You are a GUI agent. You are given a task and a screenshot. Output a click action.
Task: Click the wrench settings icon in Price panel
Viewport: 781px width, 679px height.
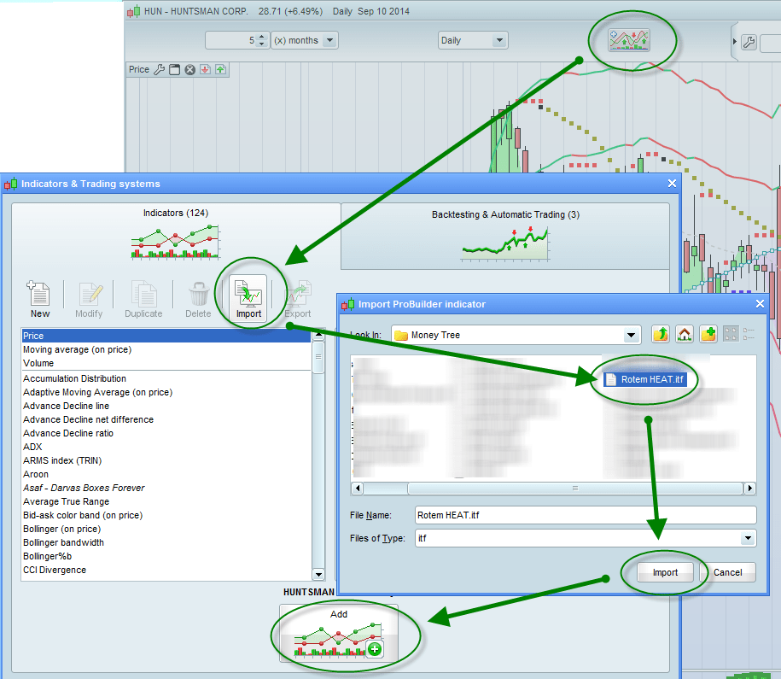[x=159, y=70]
